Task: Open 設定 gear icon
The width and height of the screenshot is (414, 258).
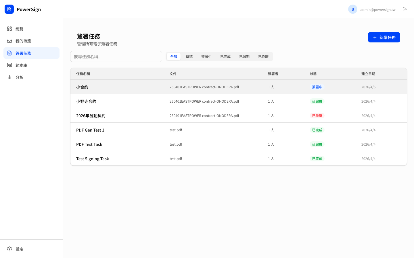Action: click(x=9, y=249)
